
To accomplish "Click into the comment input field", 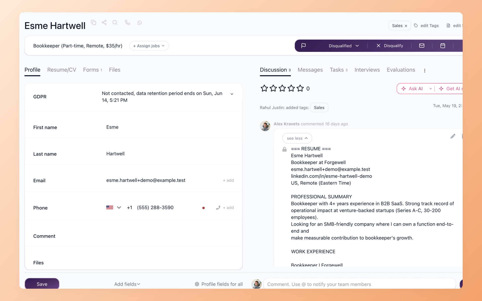I will pos(359,284).
